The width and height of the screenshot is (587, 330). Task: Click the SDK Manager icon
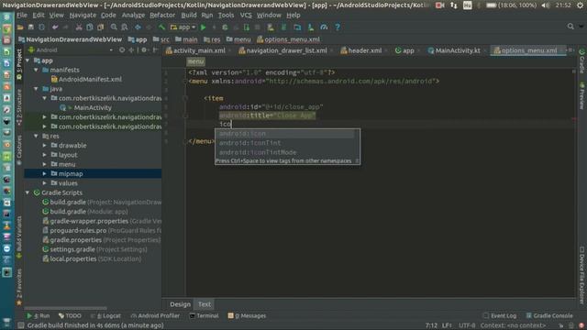point(311,27)
